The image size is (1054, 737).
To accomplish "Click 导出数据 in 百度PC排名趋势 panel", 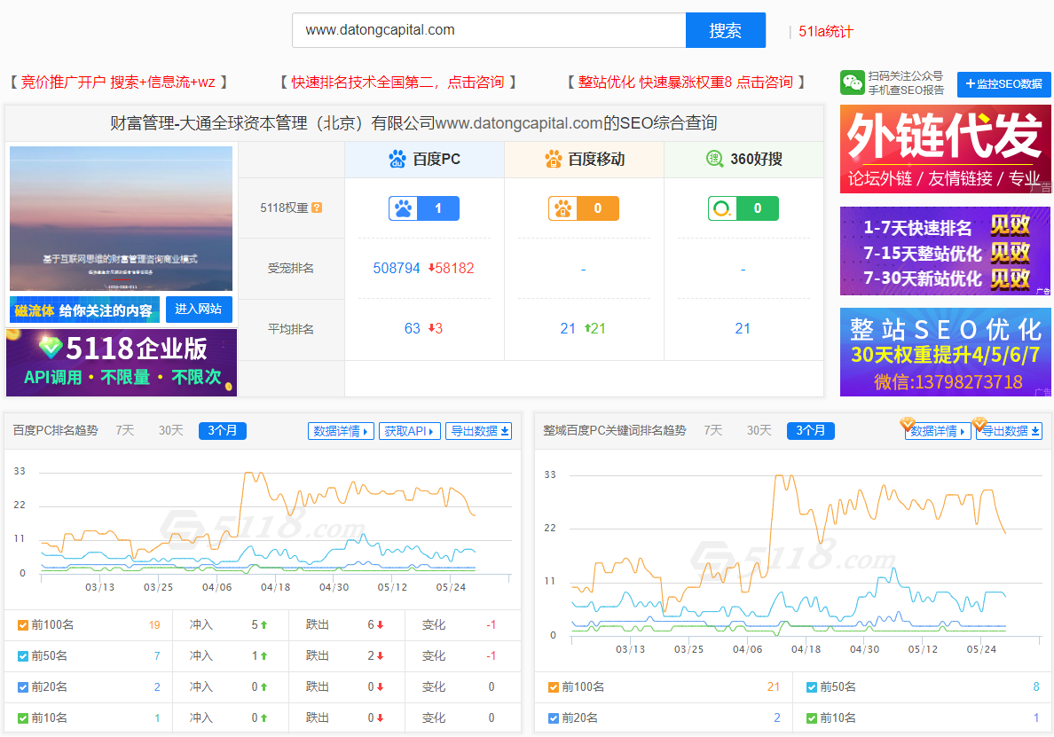I will click(x=479, y=431).
